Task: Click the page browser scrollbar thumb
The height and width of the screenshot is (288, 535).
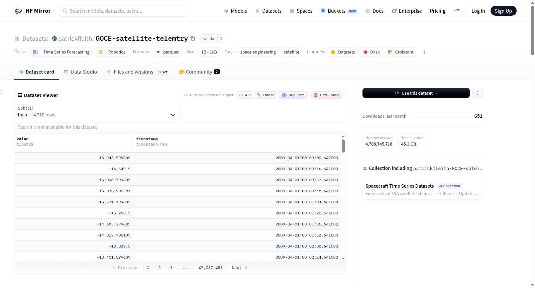Action: coord(532,30)
